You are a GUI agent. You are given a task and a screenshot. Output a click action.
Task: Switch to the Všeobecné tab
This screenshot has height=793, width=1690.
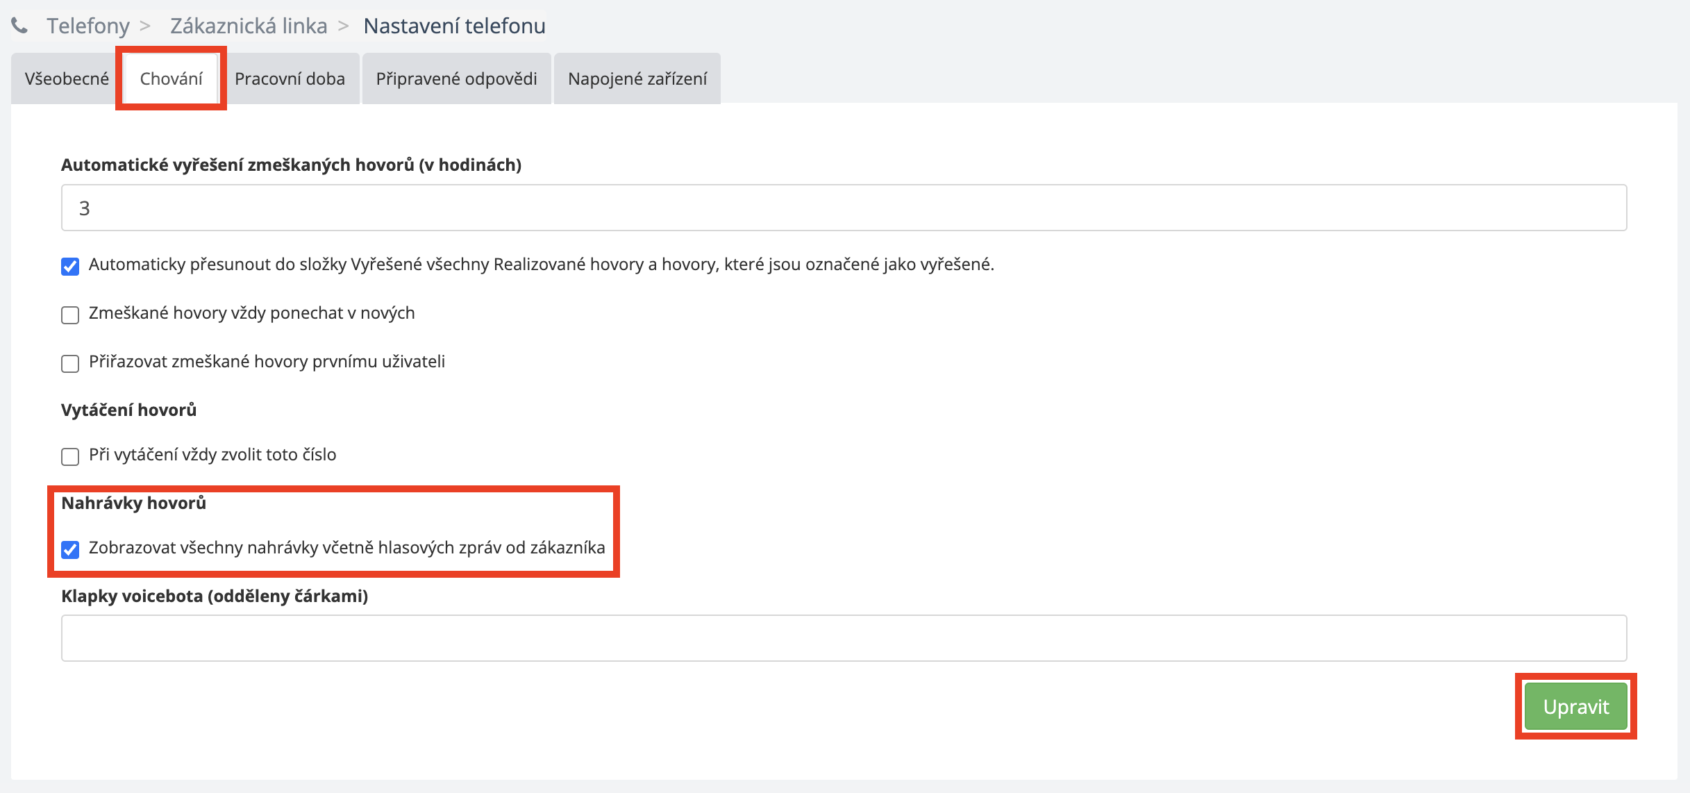point(67,78)
